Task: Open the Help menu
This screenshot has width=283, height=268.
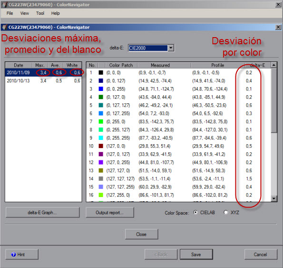Action: point(55,13)
